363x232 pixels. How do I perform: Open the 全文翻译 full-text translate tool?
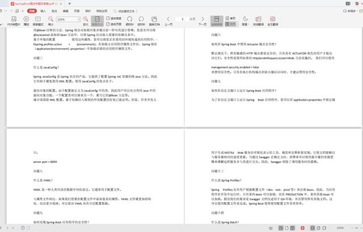tap(273, 21)
